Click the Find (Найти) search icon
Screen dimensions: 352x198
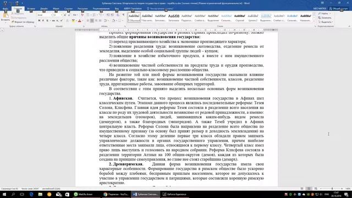(320, 14)
